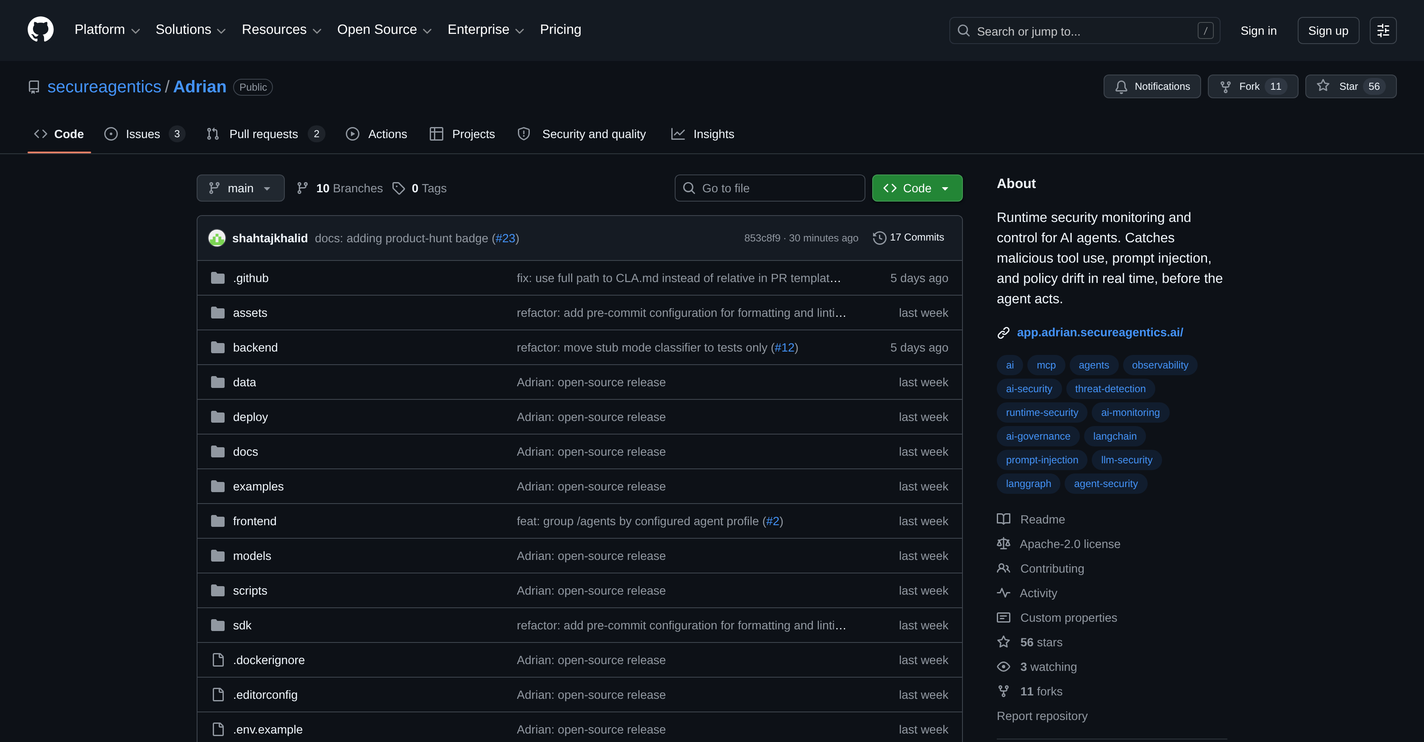Expand the Platform menu
Image resolution: width=1424 pixels, height=742 pixels.
point(107,30)
